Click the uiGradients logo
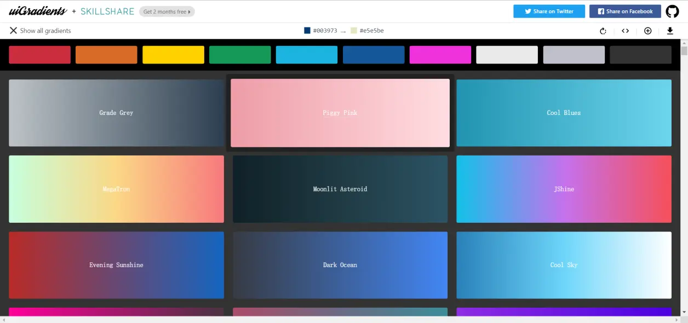Image resolution: width=688 pixels, height=323 pixels. [x=38, y=11]
